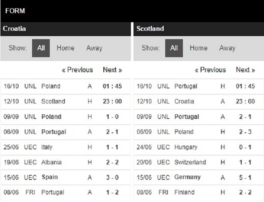
Task: Open Croatia 1-1 Italy UEC match
Action: [x=66, y=147]
